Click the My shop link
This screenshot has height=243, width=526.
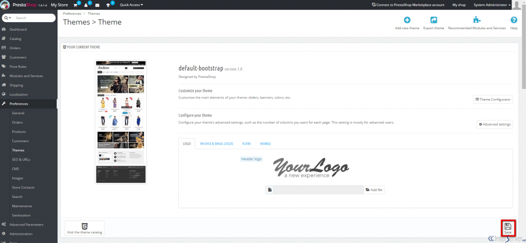pyautogui.click(x=459, y=5)
